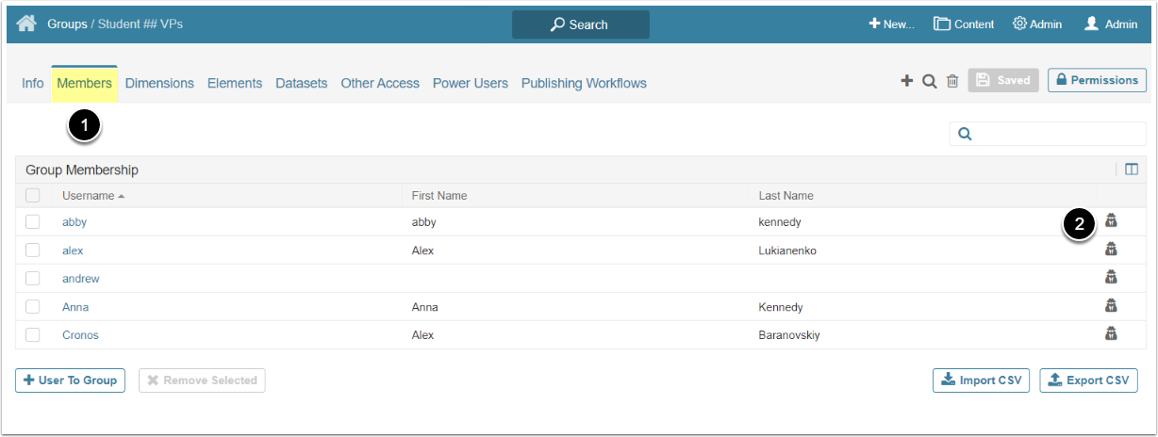Check the box for user Anna
Image resolution: width=1158 pixels, height=437 pixels.
(x=33, y=307)
